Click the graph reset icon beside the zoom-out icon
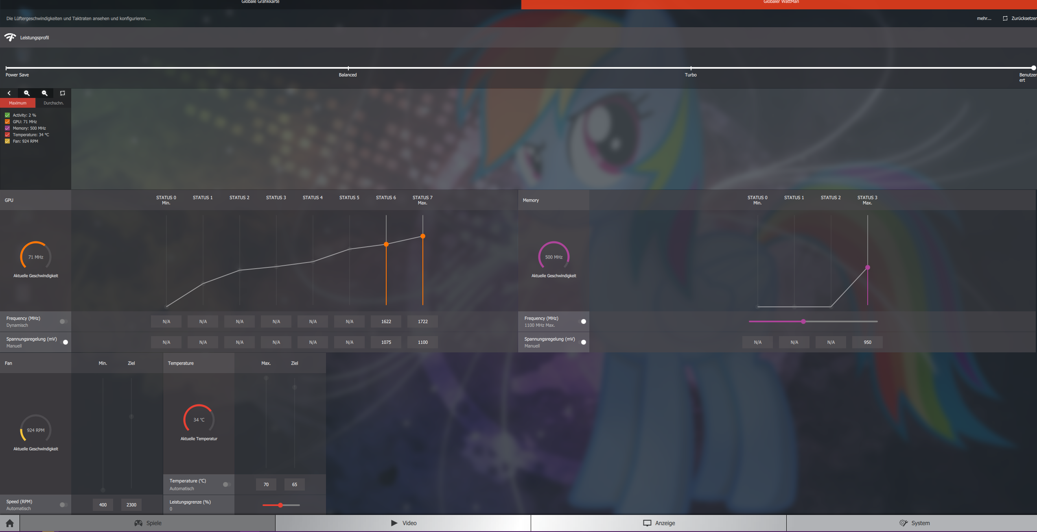Image resolution: width=1037 pixels, height=532 pixels. (62, 93)
